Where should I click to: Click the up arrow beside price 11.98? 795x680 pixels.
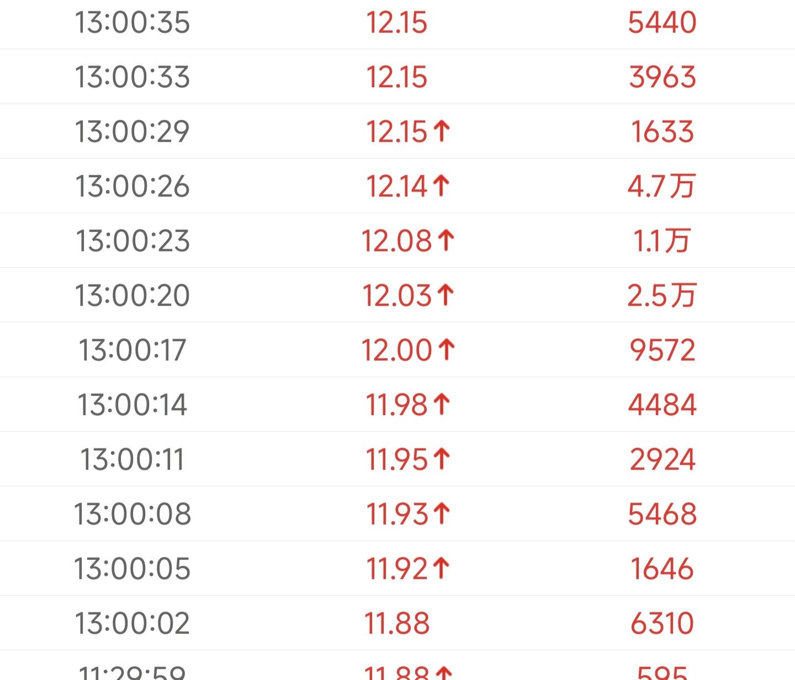442,405
